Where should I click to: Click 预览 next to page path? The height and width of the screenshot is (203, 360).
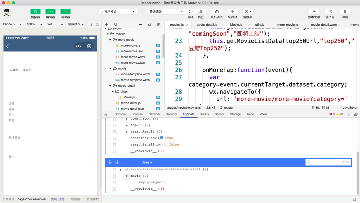(61, 199)
